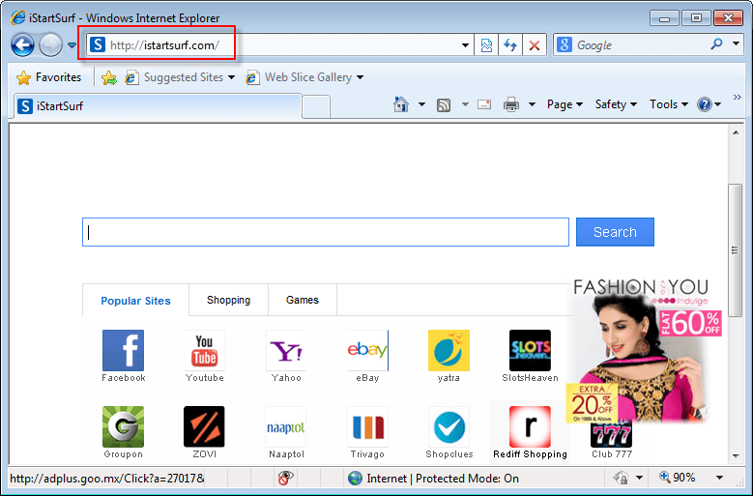Viewport: 753px width, 496px height.
Task: Select the iStartSurf browser tab
Action: (158, 105)
